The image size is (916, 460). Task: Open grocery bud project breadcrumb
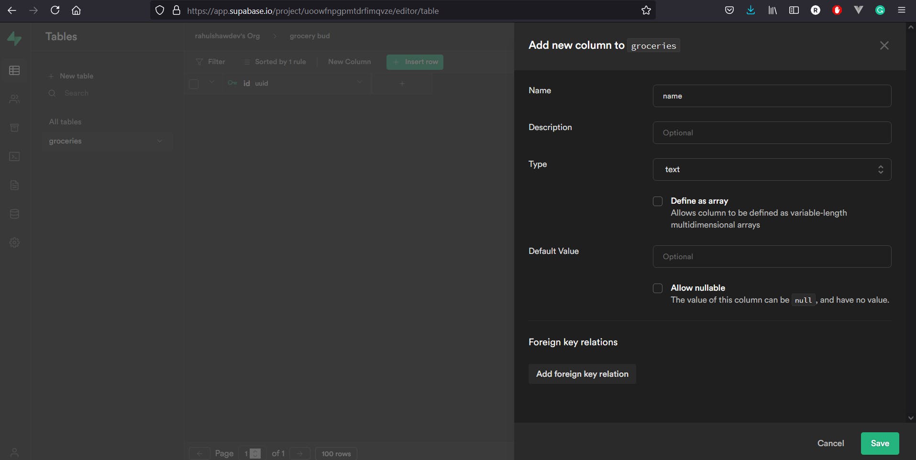point(309,36)
